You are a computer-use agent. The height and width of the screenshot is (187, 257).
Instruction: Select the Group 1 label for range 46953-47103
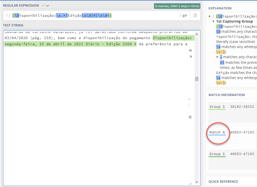(217, 154)
